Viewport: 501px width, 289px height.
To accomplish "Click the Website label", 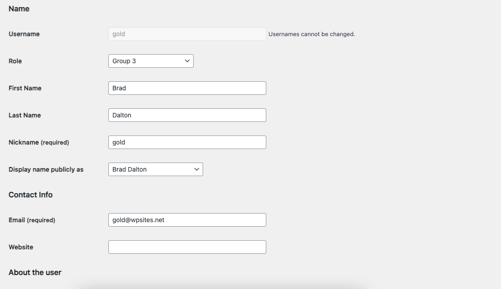I will click(x=21, y=247).
